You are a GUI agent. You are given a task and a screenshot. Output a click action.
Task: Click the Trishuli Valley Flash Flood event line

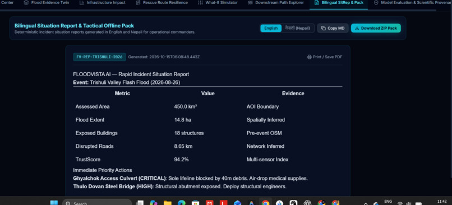pos(127,82)
